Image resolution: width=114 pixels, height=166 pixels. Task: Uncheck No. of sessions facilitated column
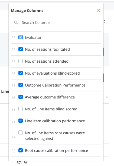point(21,49)
